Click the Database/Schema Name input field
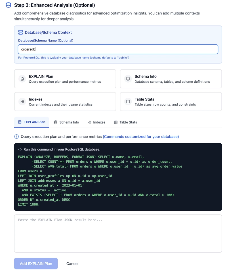 pyautogui.click(x=118, y=49)
